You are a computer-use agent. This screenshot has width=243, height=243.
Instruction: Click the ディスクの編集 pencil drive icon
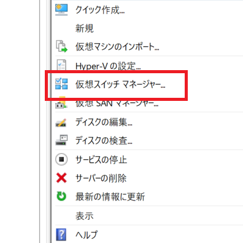[x=61, y=122]
